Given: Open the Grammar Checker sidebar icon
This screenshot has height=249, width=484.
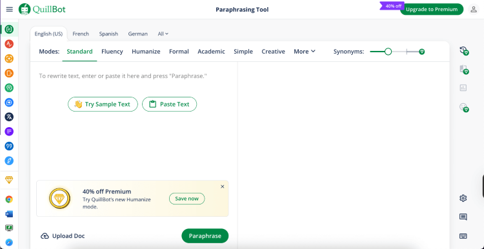Looking at the screenshot, I should click(x=9, y=44).
